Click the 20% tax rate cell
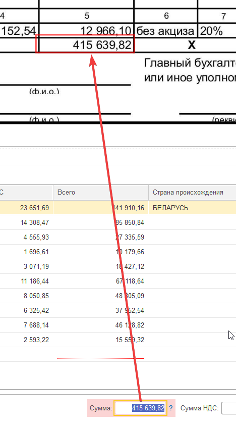This screenshot has height=423, width=236. (211, 31)
